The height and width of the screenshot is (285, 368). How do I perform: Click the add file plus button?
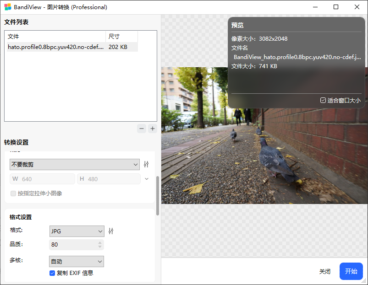click(x=153, y=129)
